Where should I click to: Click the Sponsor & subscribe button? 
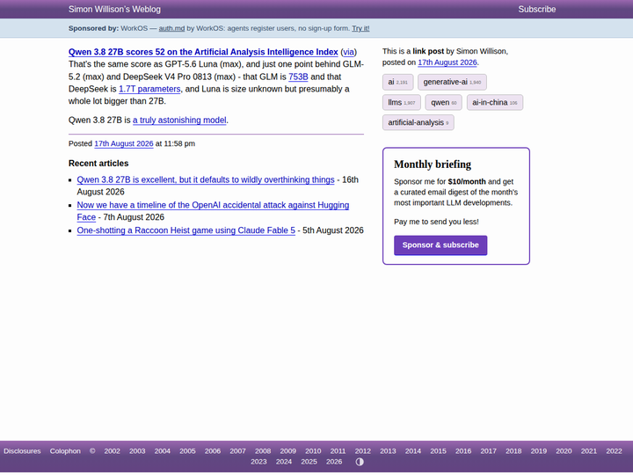pyautogui.click(x=440, y=245)
